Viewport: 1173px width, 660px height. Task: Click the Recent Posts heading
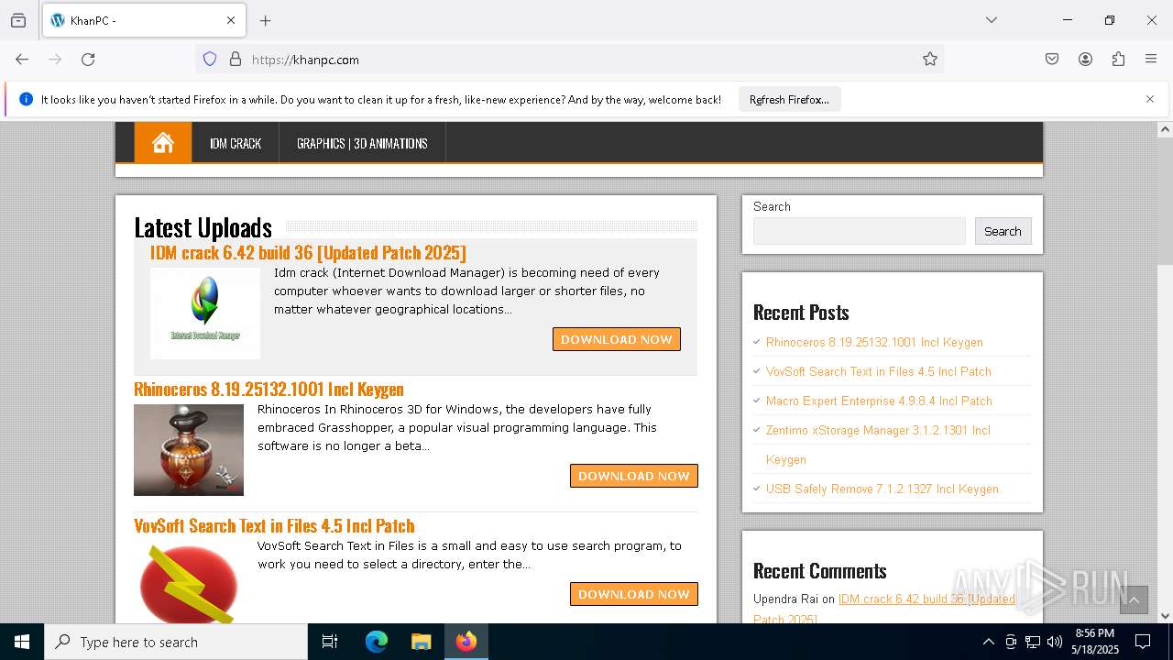801,313
